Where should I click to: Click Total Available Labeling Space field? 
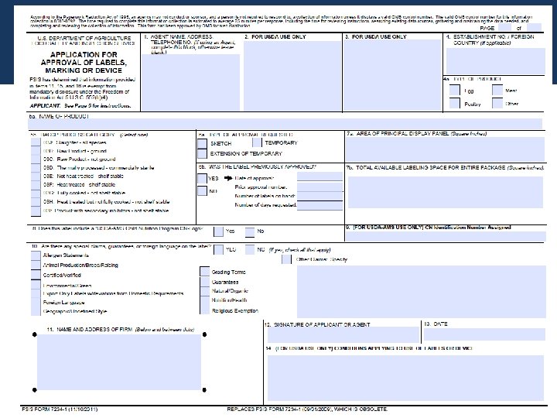[446, 192]
